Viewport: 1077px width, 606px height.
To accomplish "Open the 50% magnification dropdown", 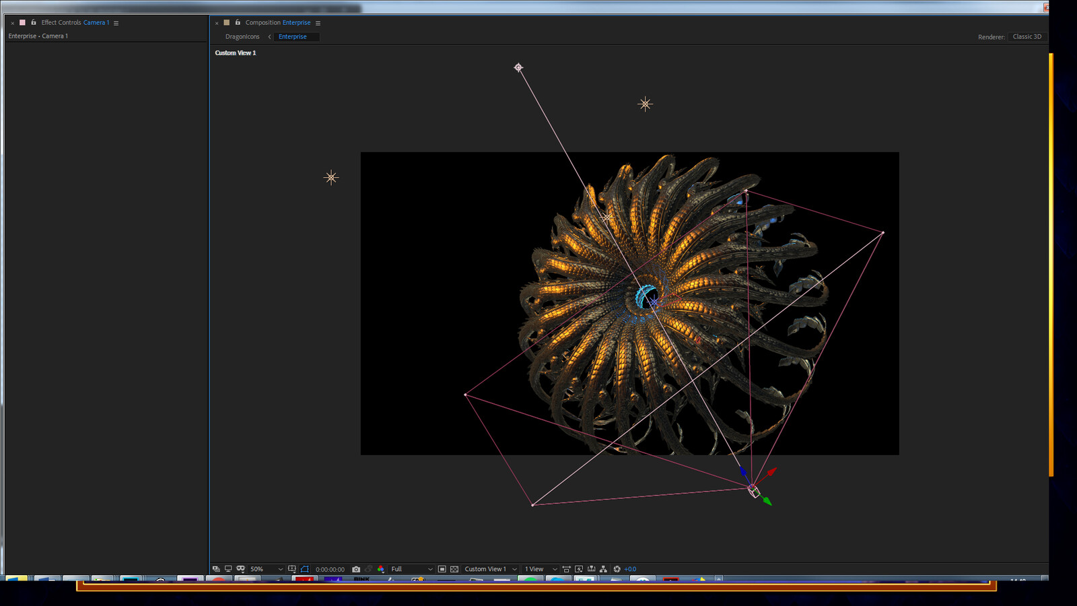I will [x=267, y=569].
